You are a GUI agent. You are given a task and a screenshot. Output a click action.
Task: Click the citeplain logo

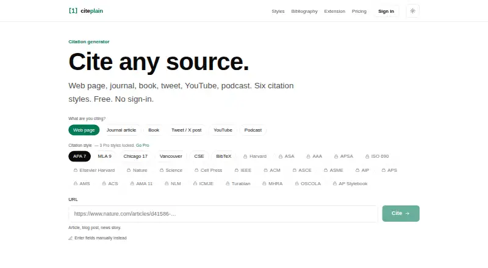click(86, 11)
